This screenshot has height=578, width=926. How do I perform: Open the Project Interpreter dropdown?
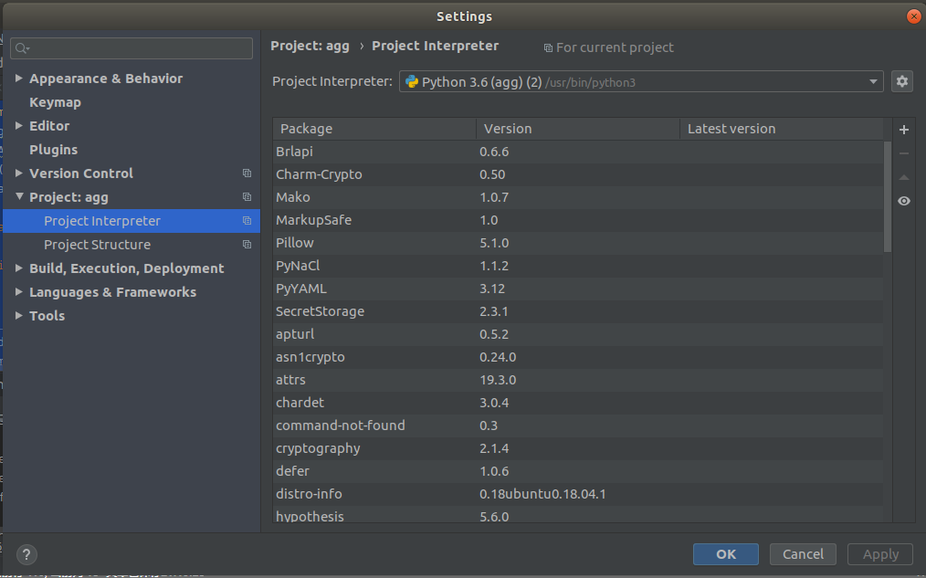click(873, 82)
